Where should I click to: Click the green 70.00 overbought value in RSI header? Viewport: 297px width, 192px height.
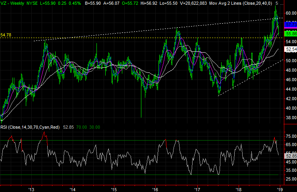pyautogui.click(x=81, y=127)
